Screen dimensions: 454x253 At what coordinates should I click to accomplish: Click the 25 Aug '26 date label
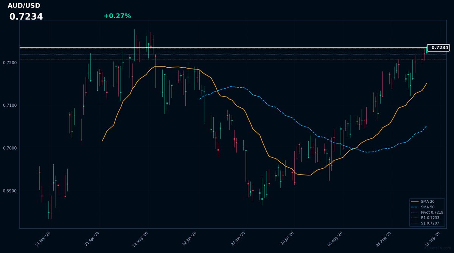383,239
